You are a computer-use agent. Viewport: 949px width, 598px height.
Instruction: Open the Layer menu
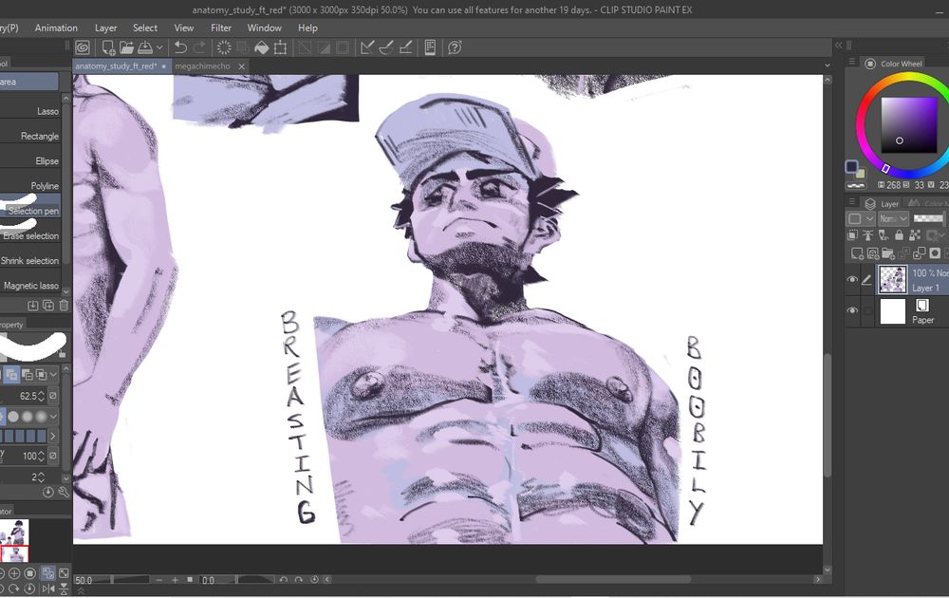coord(106,28)
